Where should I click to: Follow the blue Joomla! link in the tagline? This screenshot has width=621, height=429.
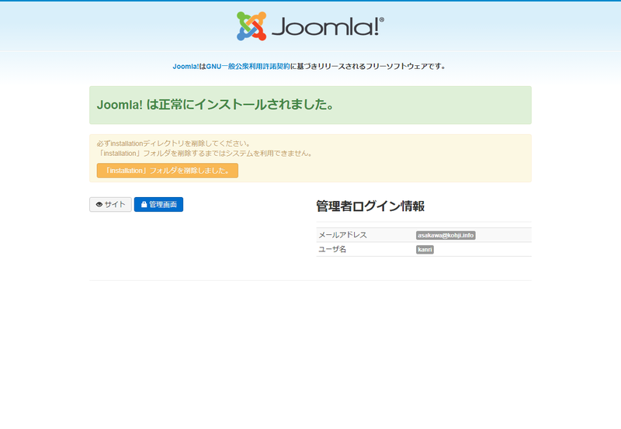click(x=186, y=67)
